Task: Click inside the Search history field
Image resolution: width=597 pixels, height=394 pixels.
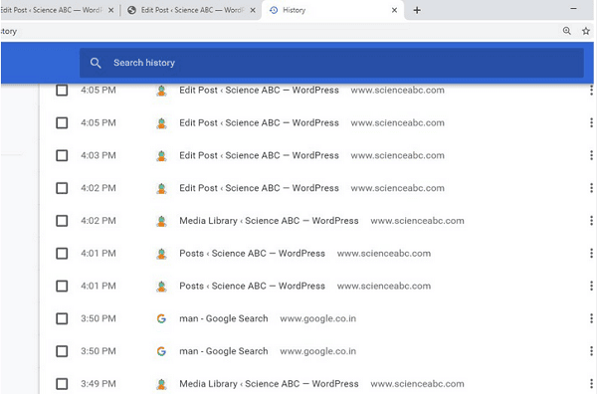Action: click(x=331, y=63)
